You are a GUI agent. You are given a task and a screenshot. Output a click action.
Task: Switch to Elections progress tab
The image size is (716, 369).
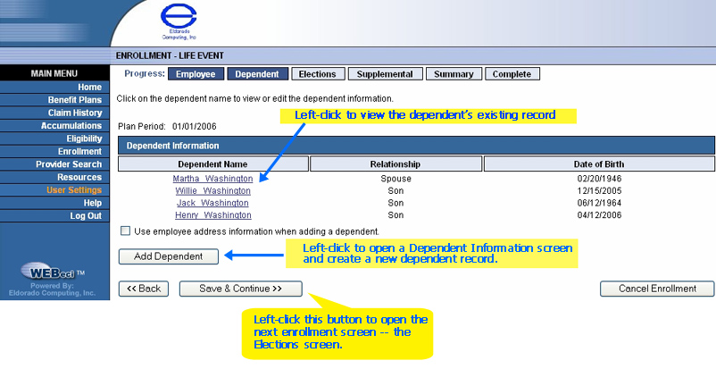click(x=317, y=74)
